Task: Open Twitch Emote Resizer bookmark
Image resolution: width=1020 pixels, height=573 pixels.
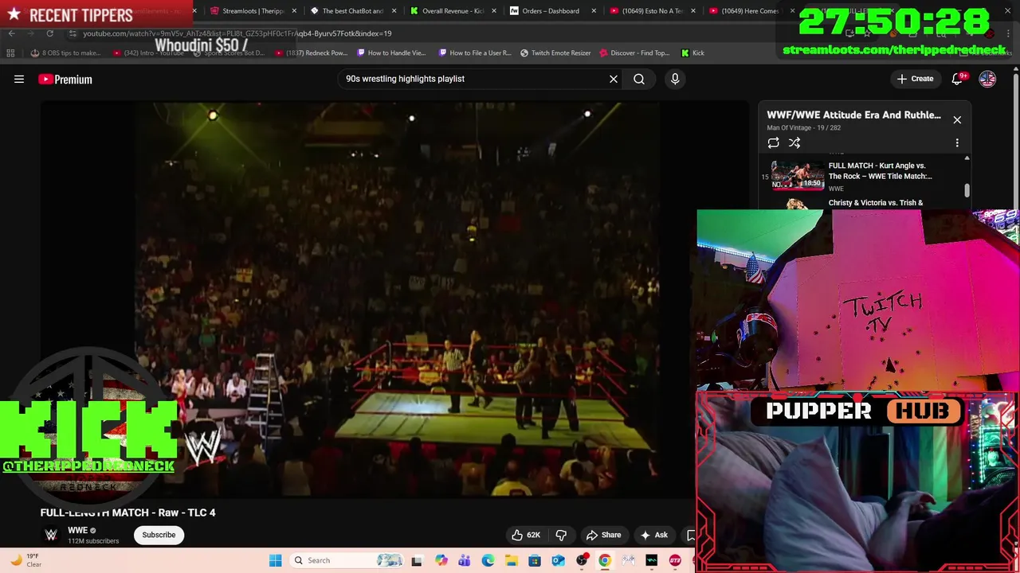Action: (555, 53)
